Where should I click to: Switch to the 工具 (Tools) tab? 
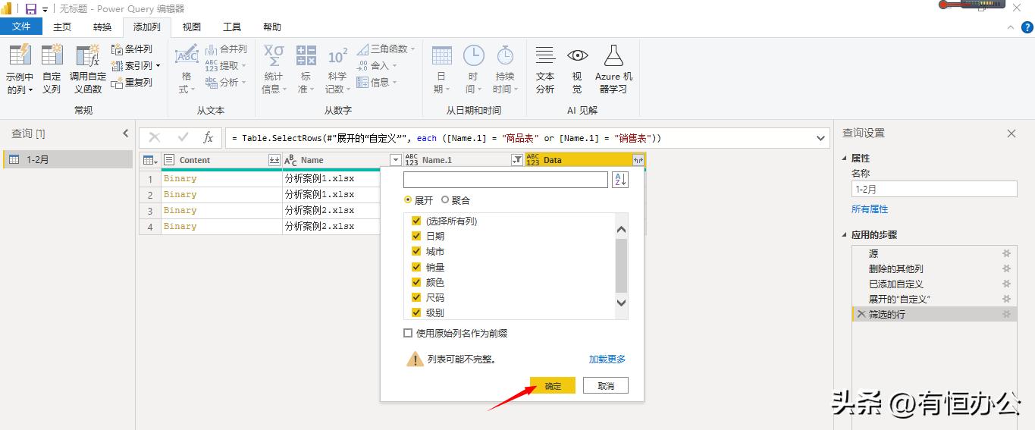point(232,27)
